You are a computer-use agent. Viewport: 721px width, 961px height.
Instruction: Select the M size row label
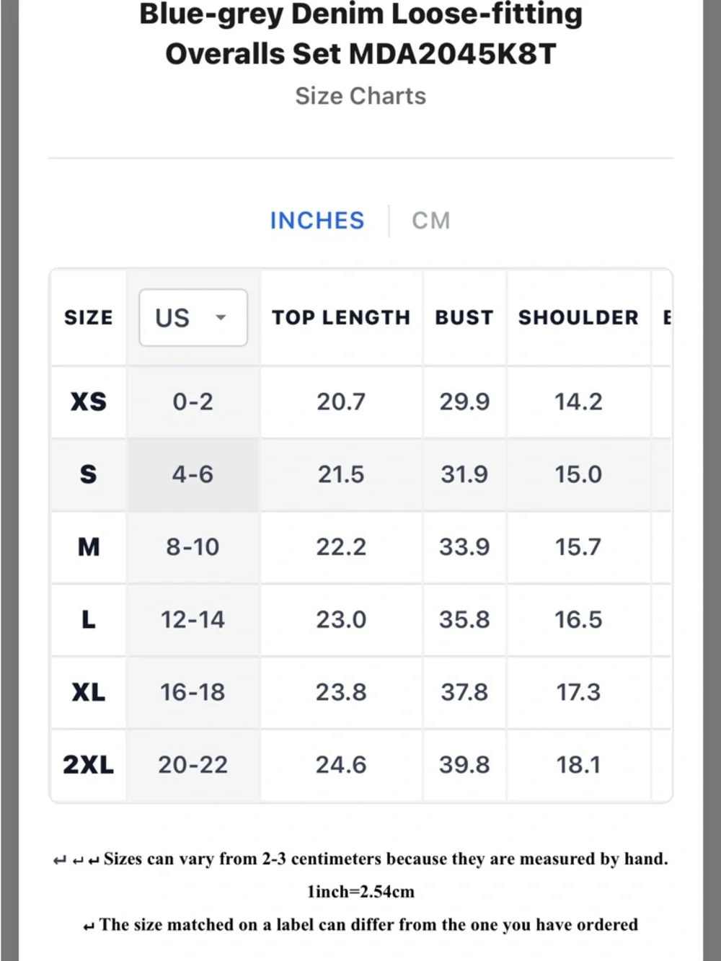(x=89, y=547)
